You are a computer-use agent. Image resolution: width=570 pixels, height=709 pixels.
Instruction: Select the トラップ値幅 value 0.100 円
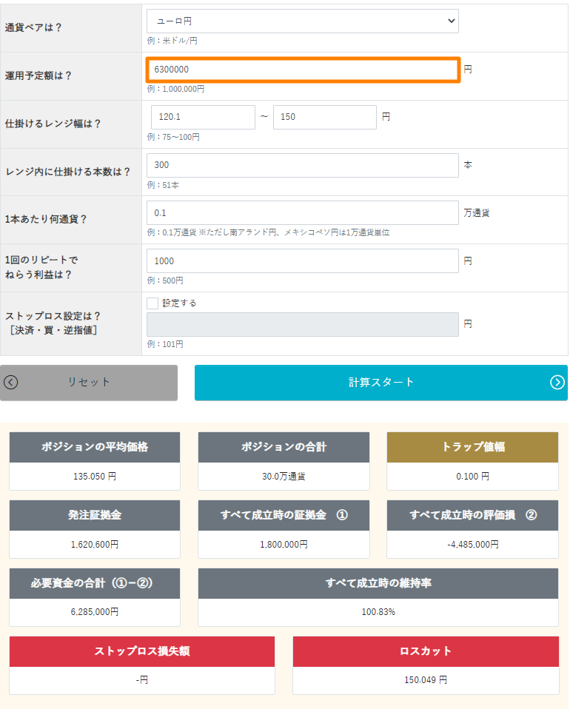tap(473, 477)
